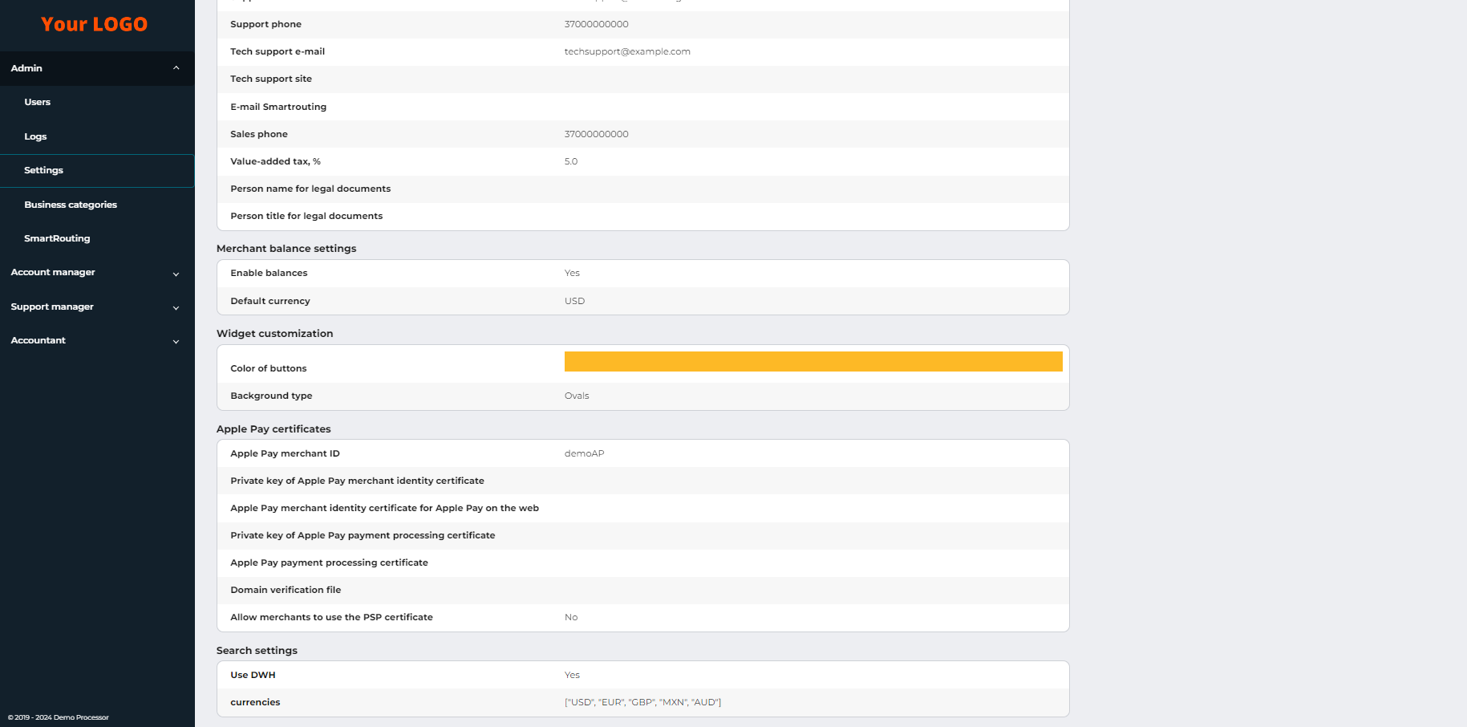
Task: Expand the Account manager section
Action: pos(176,274)
